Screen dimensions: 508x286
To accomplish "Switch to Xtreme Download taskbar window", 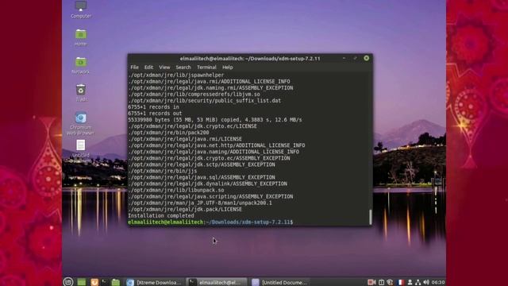I will point(154,283).
